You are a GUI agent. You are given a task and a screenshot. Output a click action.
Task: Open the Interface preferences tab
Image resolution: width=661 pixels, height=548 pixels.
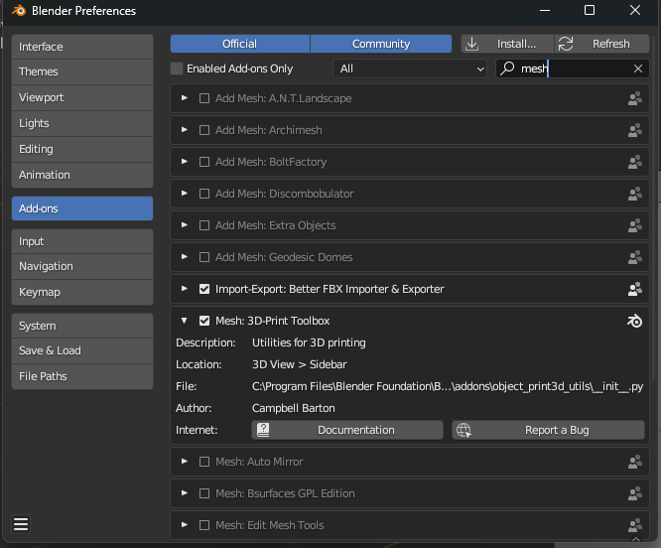[82, 47]
